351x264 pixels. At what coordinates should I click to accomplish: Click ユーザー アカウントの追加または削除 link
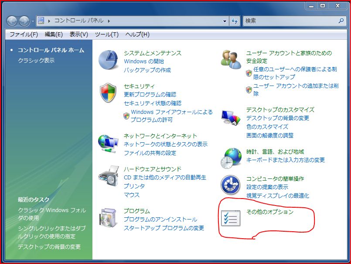tap(296, 89)
